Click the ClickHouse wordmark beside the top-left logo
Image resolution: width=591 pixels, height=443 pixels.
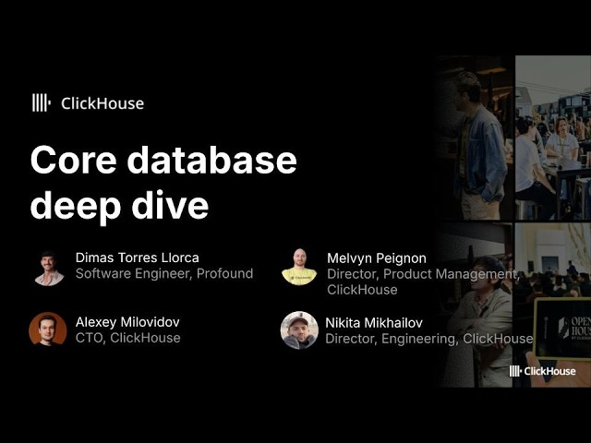(x=103, y=103)
